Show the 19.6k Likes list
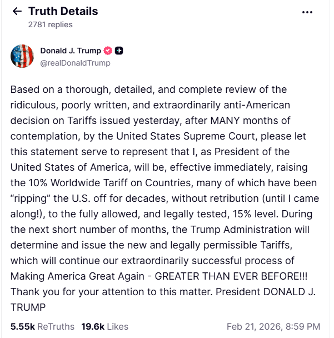The width and height of the screenshot is (334, 338). pyautogui.click(x=104, y=326)
